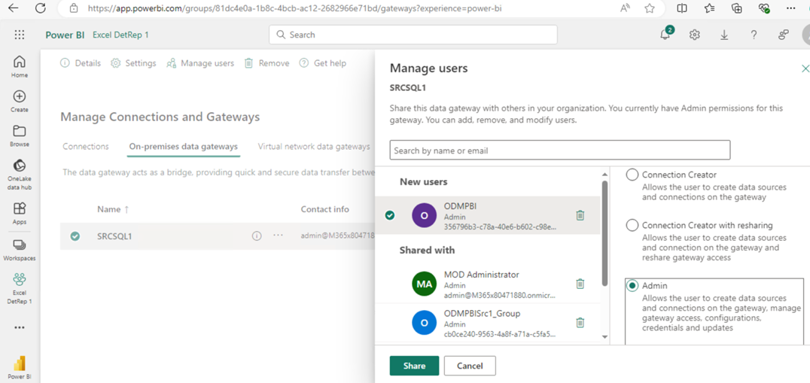Click Manage users in toolbar
This screenshot has width=810, height=383.
coord(200,63)
